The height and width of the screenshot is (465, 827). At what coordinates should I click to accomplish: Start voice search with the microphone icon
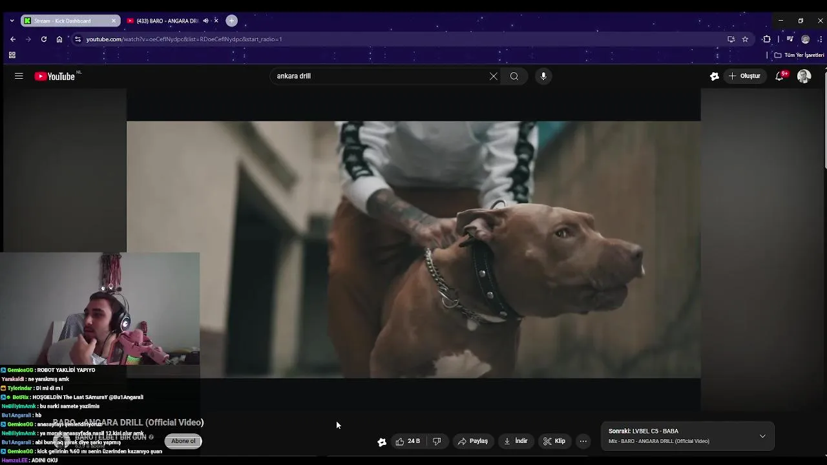point(543,76)
